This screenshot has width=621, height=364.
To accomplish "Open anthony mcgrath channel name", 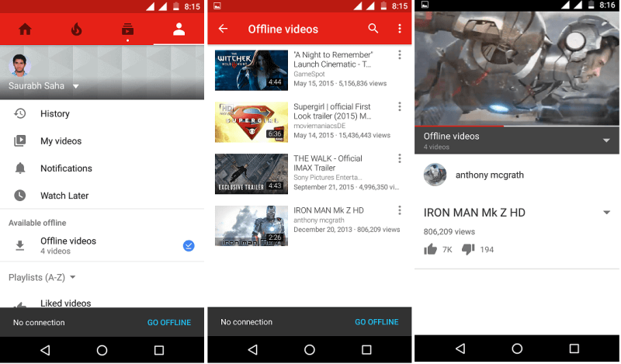I will point(490,175).
